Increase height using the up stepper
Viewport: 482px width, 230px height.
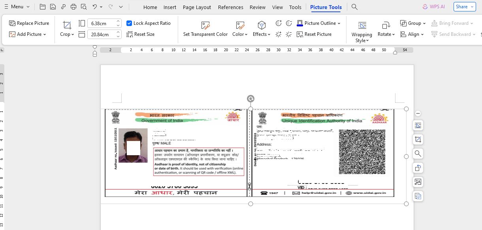pos(118,21)
